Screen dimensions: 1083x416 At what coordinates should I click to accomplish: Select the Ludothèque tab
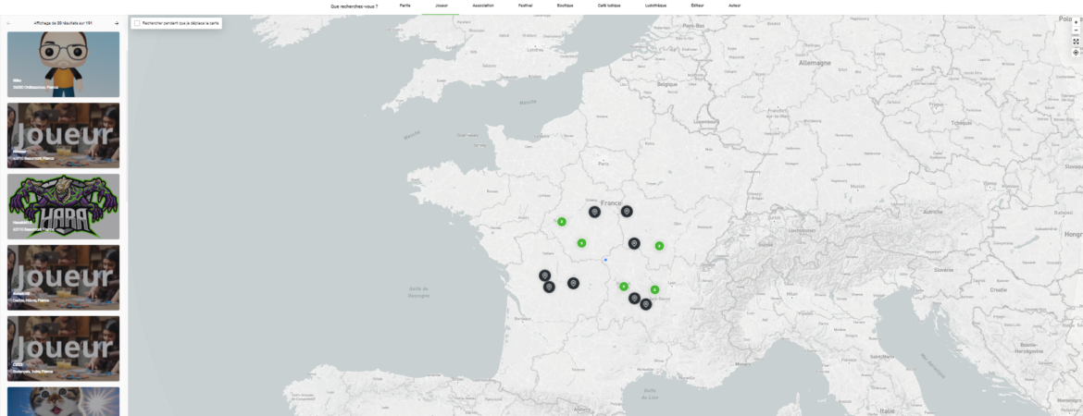pyautogui.click(x=655, y=6)
